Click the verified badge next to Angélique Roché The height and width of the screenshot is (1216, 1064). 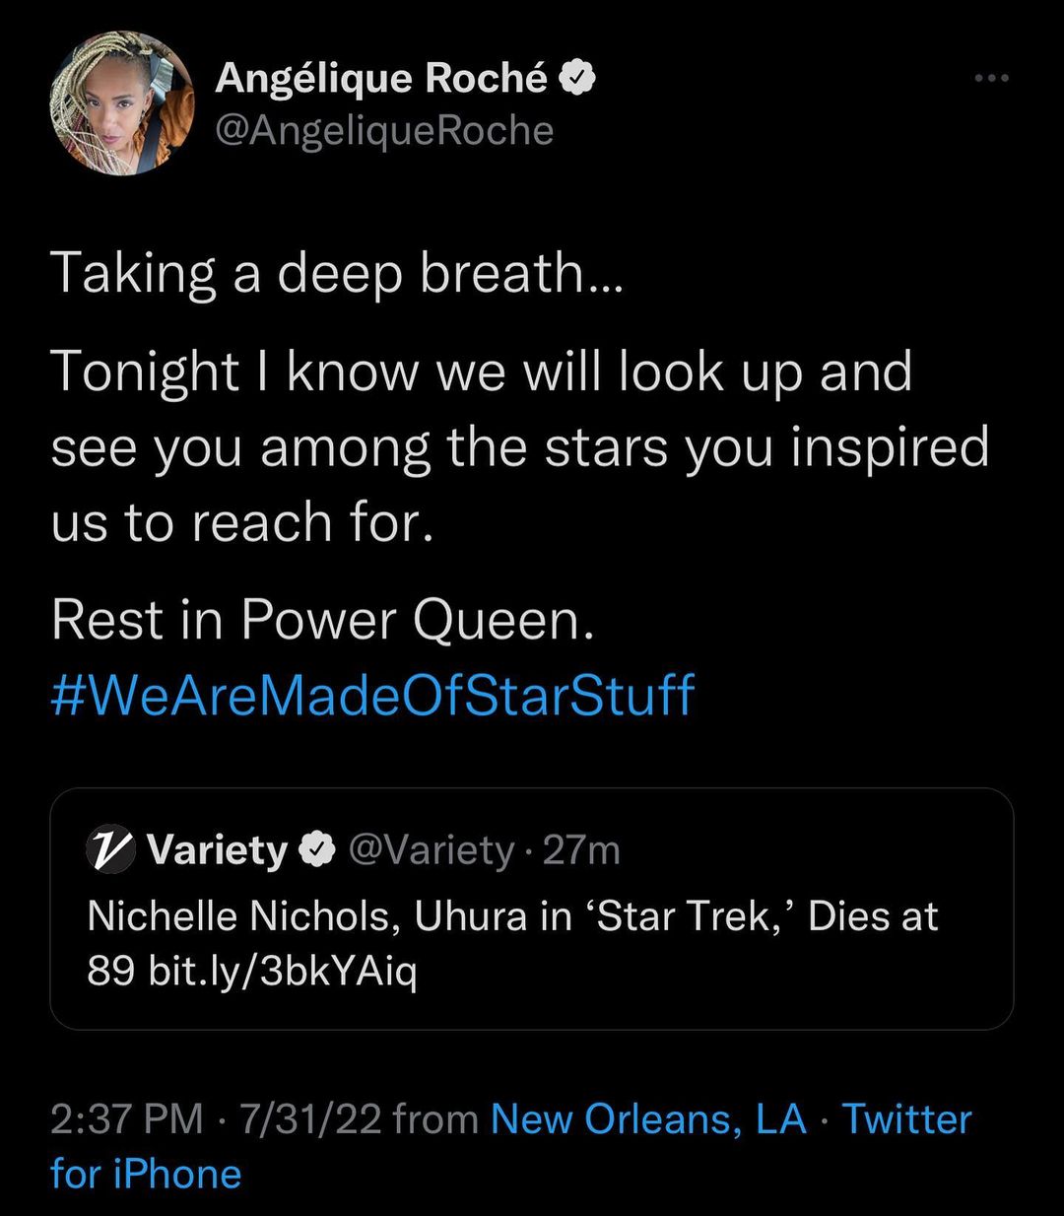(x=578, y=79)
